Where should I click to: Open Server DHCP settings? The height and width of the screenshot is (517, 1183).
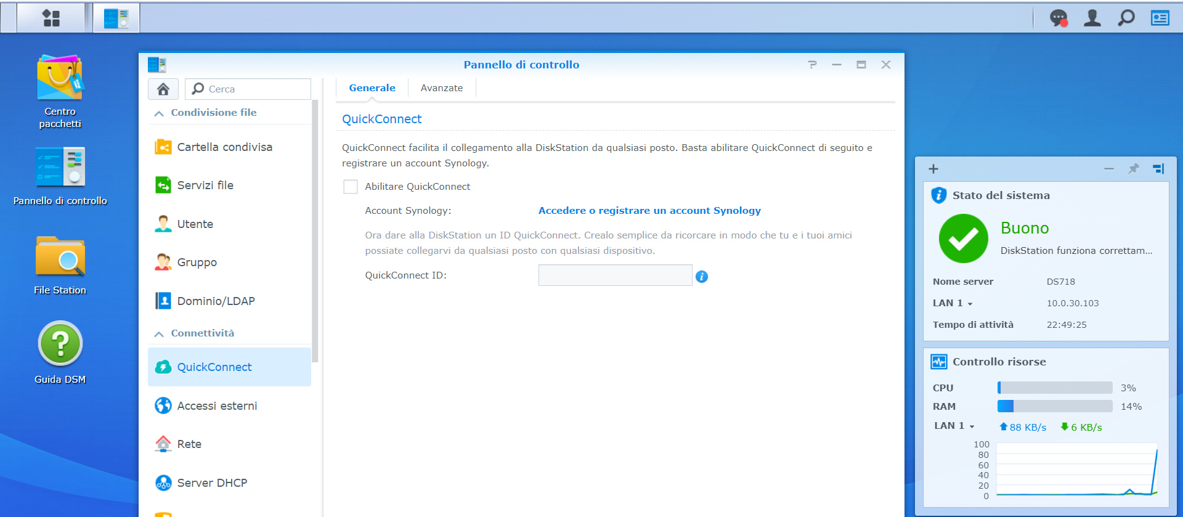229,482
